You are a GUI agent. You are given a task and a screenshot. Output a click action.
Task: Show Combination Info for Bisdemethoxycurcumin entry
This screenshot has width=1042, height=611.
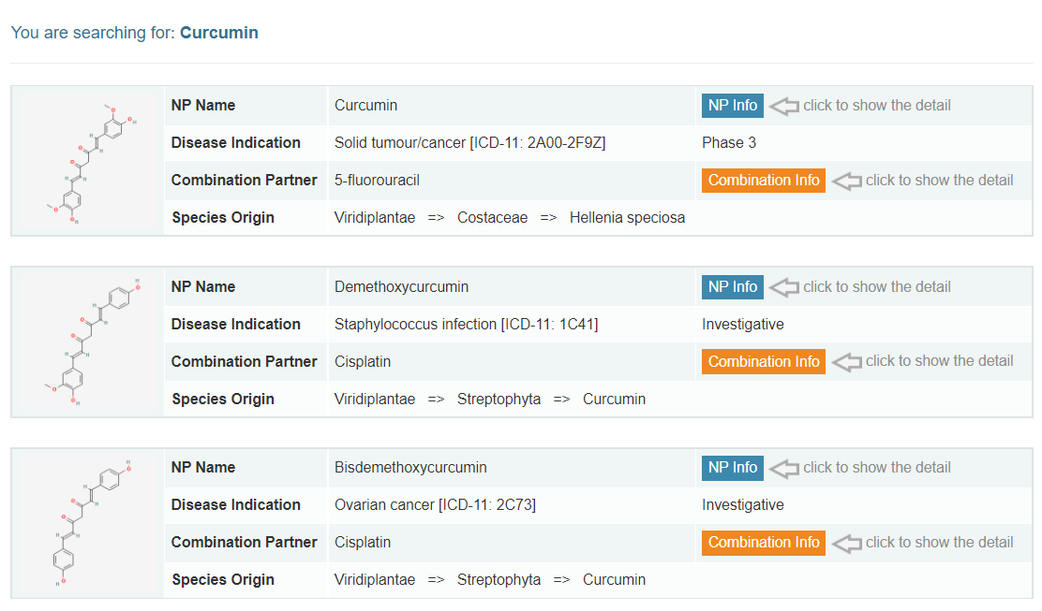click(763, 543)
